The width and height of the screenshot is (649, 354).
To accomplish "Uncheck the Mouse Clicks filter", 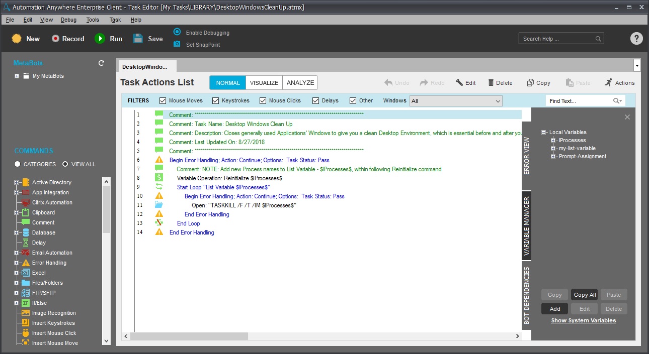I will tap(263, 100).
